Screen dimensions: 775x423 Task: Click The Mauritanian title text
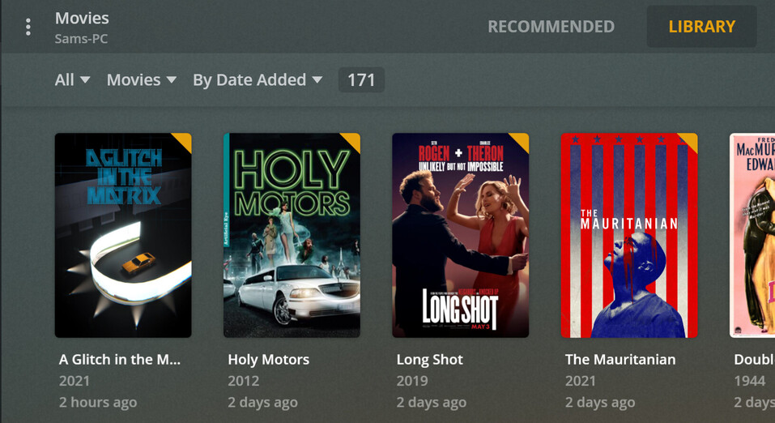620,360
